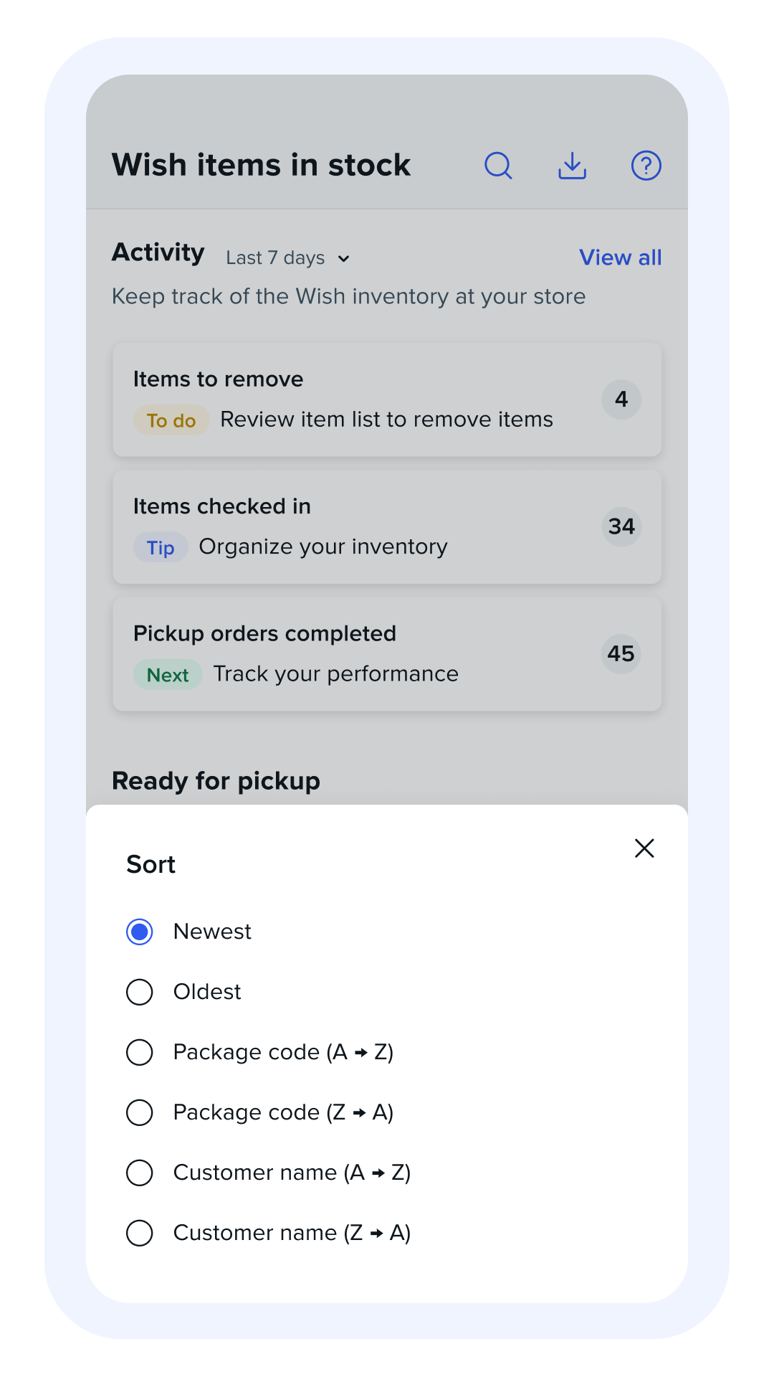Click the 45 count badge
This screenshot has width=774, height=1377.
click(x=621, y=653)
